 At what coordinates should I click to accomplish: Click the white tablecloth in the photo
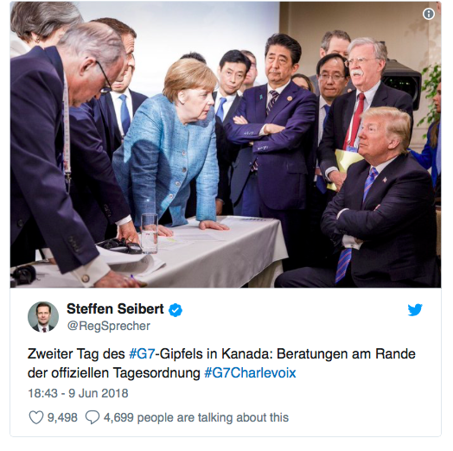click(x=220, y=254)
